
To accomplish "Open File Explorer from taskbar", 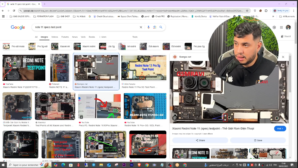I will 101,165.
